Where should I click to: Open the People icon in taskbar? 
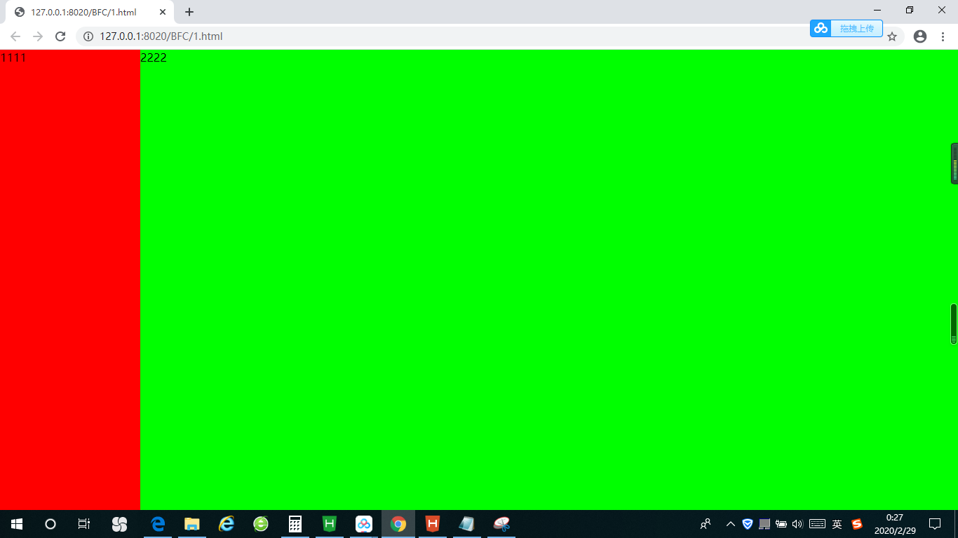[x=706, y=524]
